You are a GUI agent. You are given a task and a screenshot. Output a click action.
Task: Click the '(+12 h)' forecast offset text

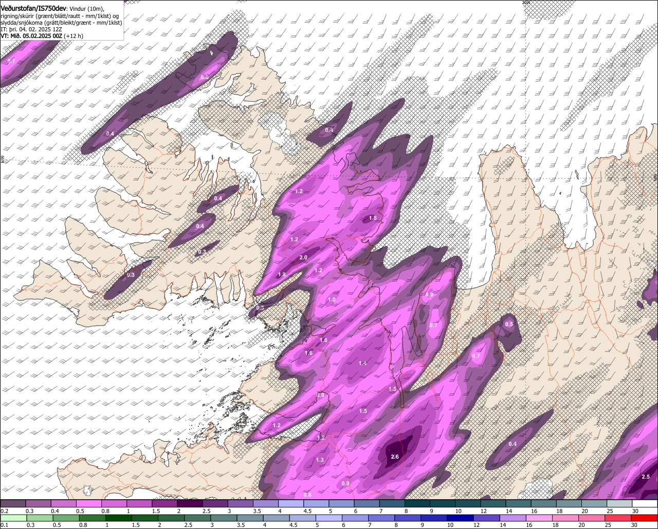click(74, 36)
